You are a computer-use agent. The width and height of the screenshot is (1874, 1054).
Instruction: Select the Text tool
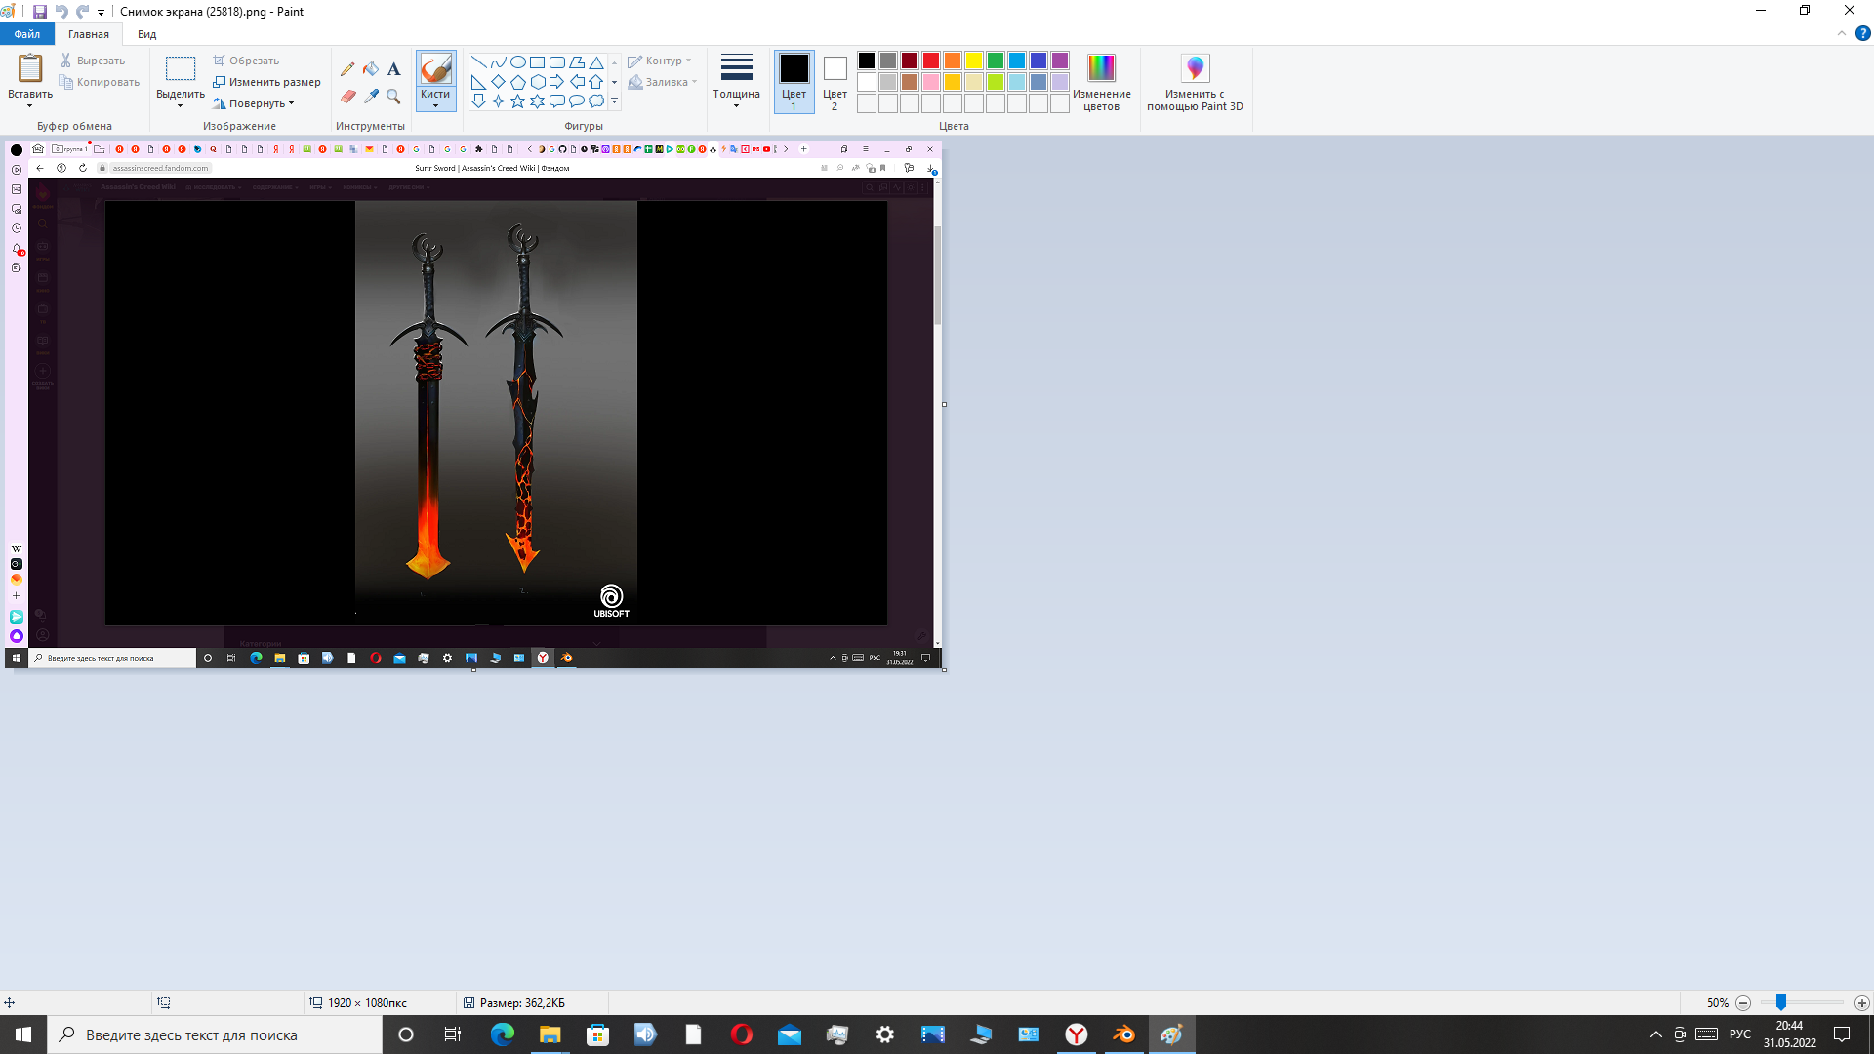tap(393, 69)
